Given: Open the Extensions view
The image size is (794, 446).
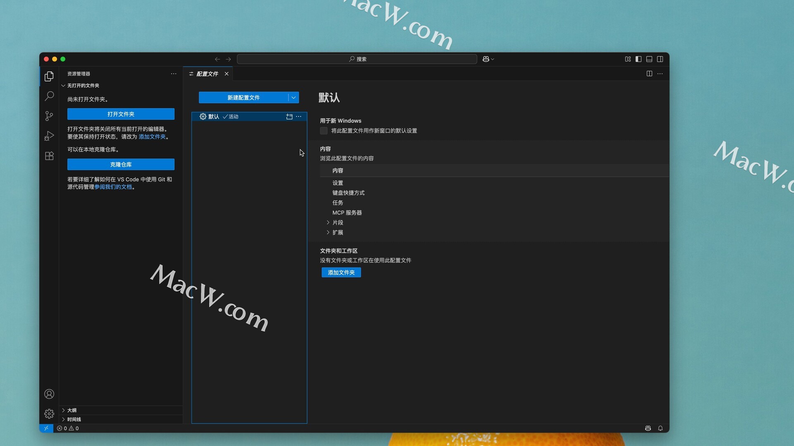Looking at the screenshot, I should [49, 156].
